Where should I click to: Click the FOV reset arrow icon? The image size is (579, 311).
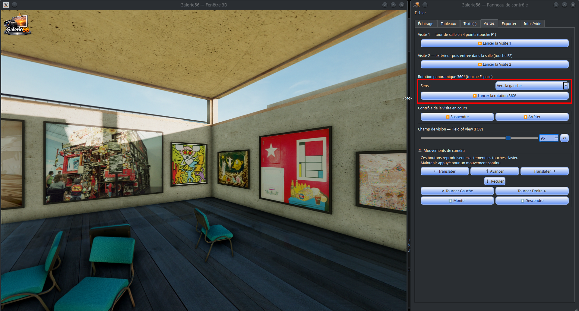pyautogui.click(x=564, y=138)
